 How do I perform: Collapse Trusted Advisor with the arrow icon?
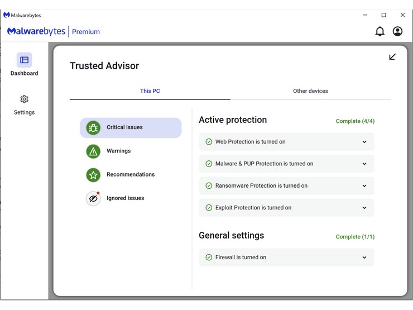coord(392,57)
